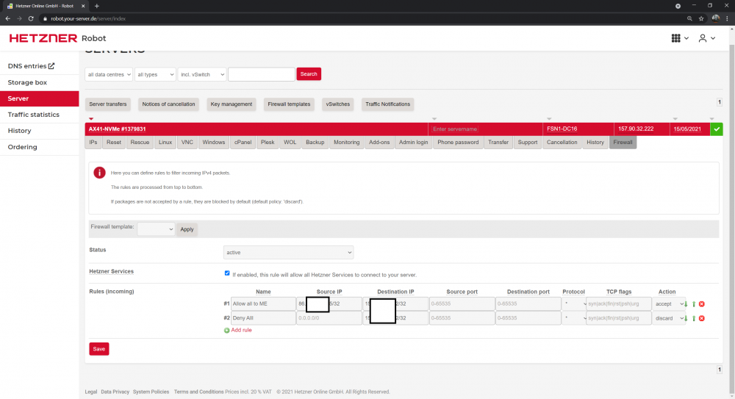Click the Apply template button
Screen dimensions: 735x399
[x=187, y=229]
